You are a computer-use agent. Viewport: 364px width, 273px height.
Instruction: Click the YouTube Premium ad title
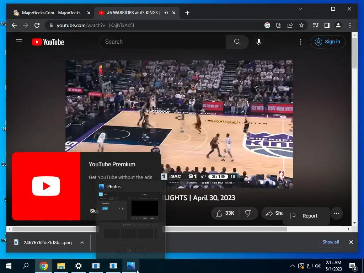pos(112,164)
